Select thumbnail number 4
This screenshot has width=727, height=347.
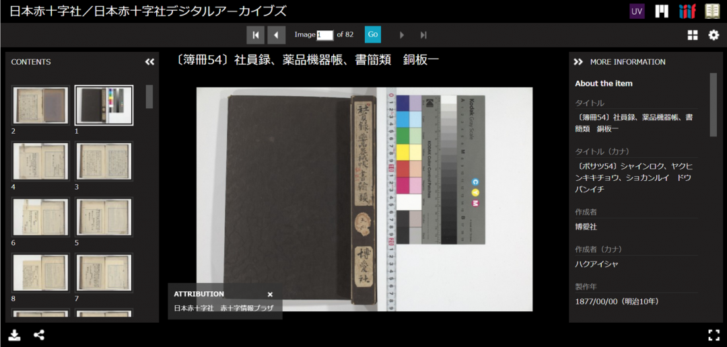tap(40, 161)
